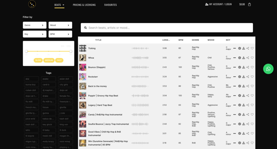
Task: Download the Legacy Hard Trap Beat
Action: click(x=243, y=105)
